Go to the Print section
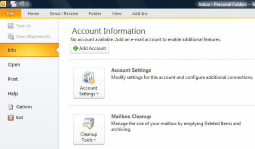 pyautogui.click(x=13, y=79)
